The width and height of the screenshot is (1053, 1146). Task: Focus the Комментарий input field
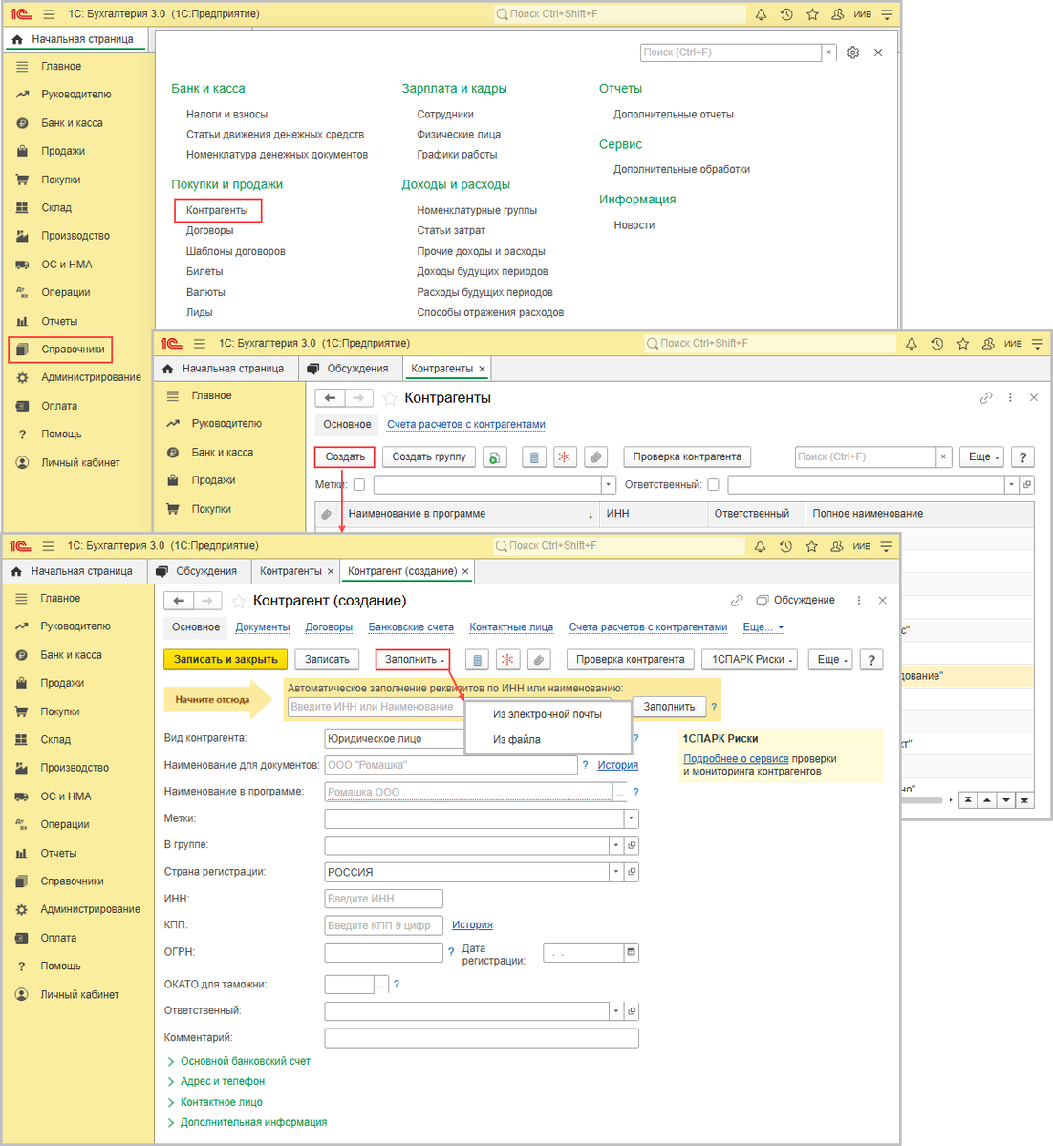click(482, 1038)
